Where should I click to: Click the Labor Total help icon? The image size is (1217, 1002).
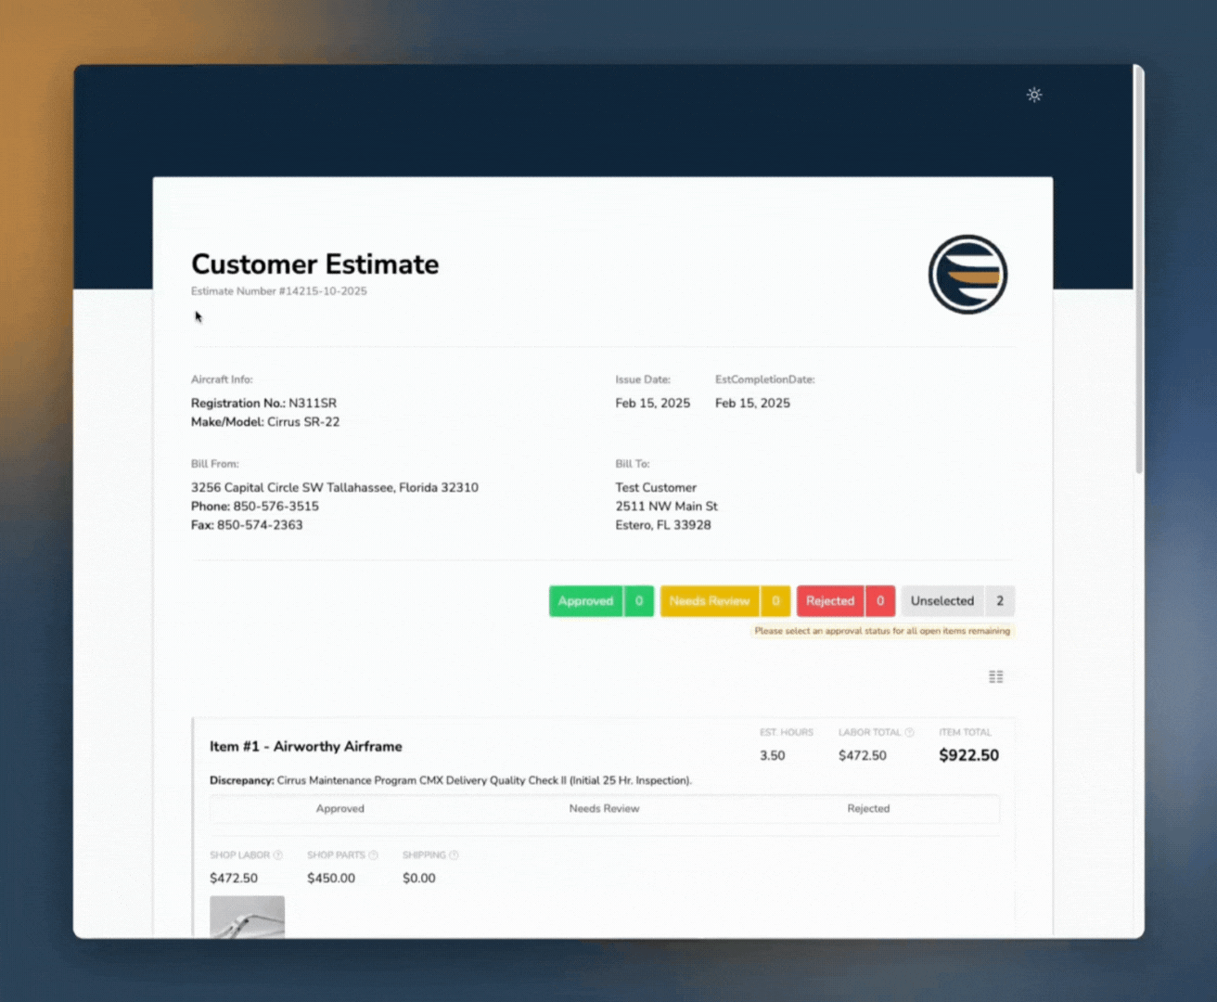tap(909, 733)
